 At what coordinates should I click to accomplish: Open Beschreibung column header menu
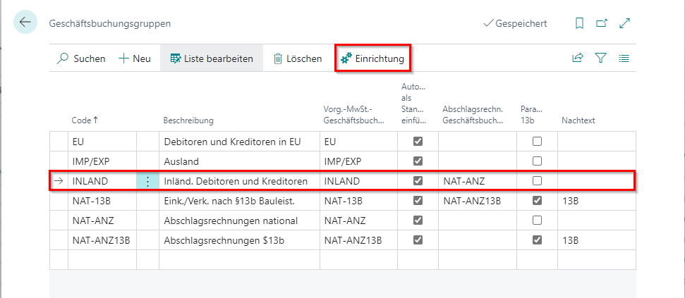click(x=188, y=120)
